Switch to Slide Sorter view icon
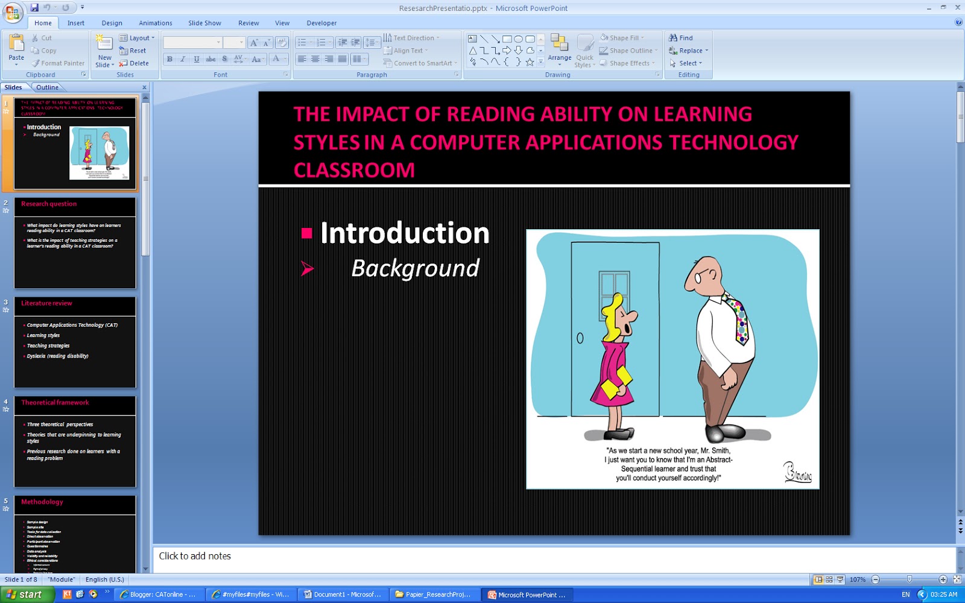Screen dimensions: 965x603 (829, 579)
